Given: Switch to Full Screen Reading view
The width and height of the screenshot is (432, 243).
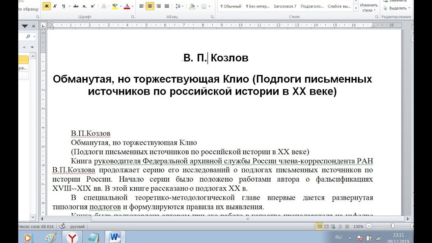Looking at the screenshot, I should [x=326, y=226].
